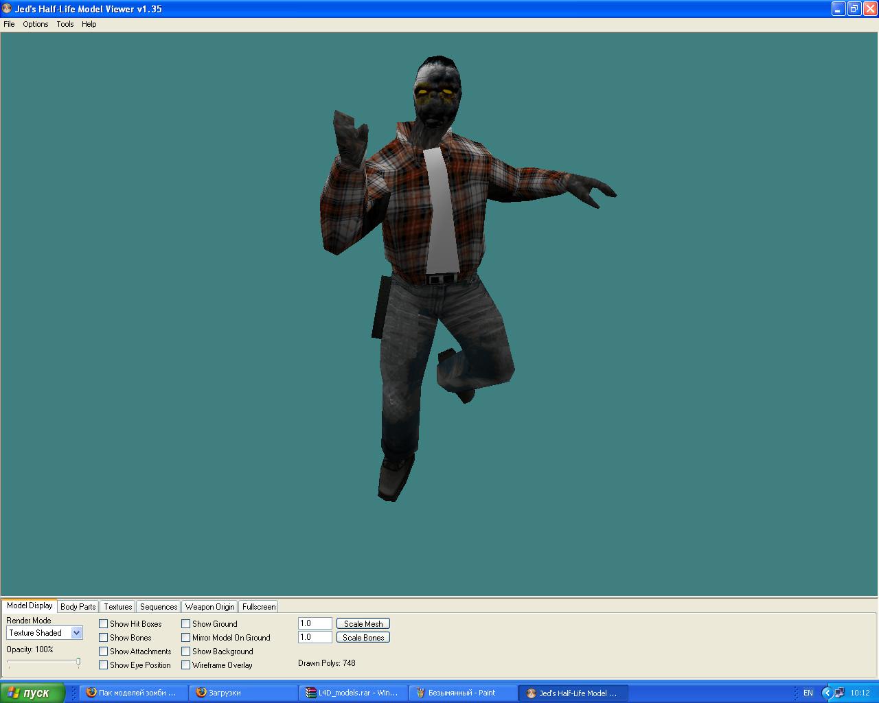Click the network connection tray icon
The width and height of the screenshot is (879, 703).
click(839, 693)
